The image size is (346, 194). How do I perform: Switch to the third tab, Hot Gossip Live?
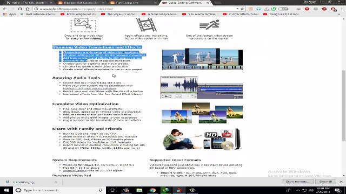[134, 3]
